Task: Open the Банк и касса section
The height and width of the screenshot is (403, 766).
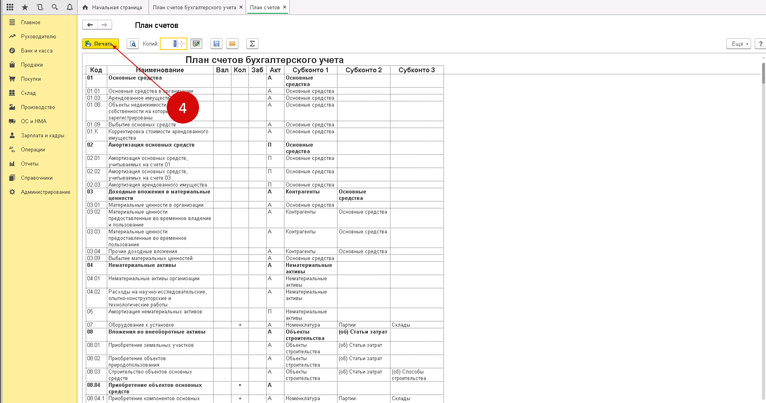Action: click(x=36, y=50)
